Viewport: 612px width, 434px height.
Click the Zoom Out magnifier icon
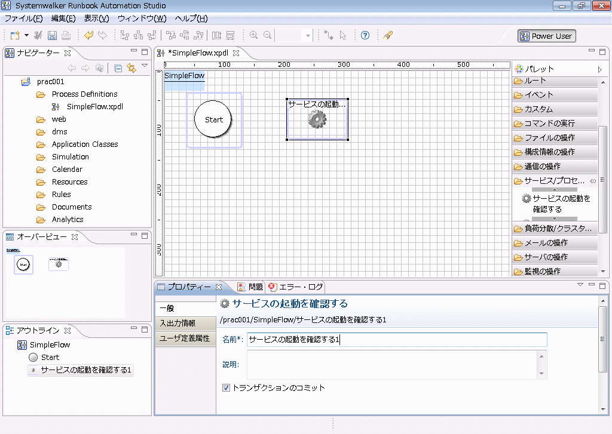click(267, 35)
